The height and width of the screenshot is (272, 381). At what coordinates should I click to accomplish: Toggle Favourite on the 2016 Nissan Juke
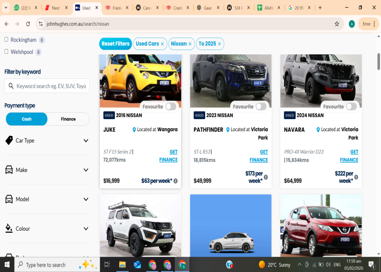(x=171, y=107)
